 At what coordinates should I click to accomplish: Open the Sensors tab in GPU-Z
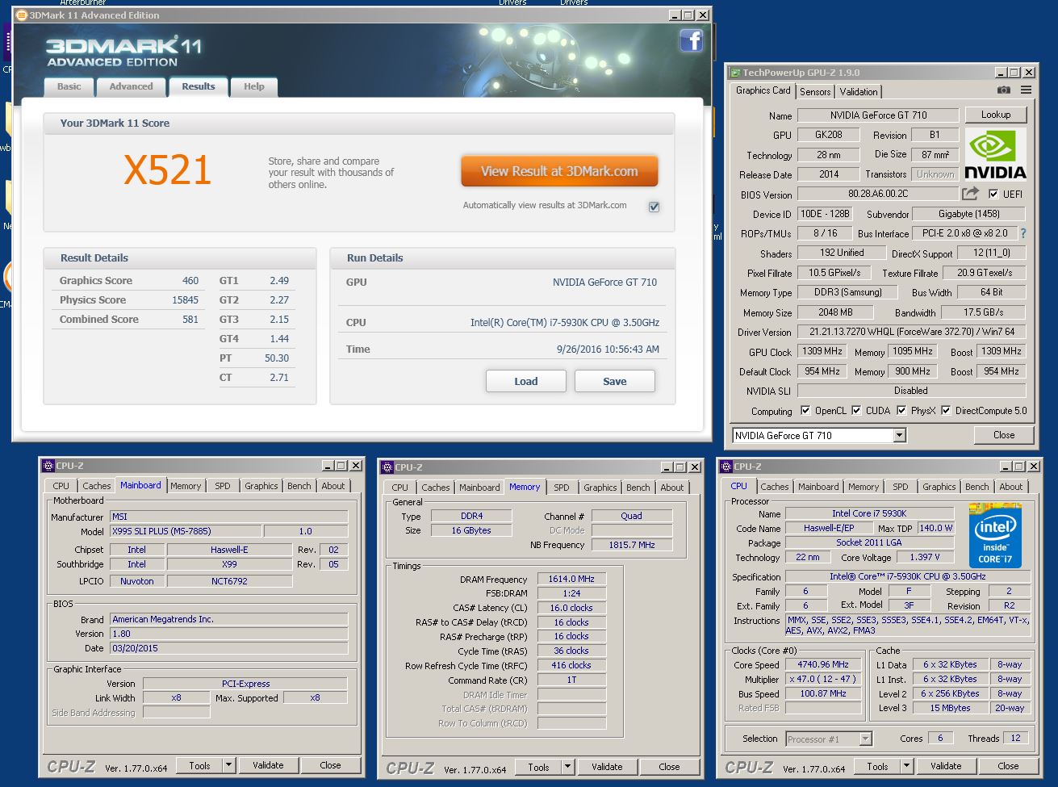pyautogui.click(x=815, y=92)
